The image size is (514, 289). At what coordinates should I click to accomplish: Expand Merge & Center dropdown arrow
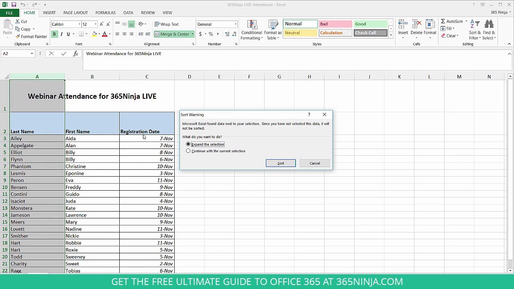pyautogui.click(x=192, y=34)
